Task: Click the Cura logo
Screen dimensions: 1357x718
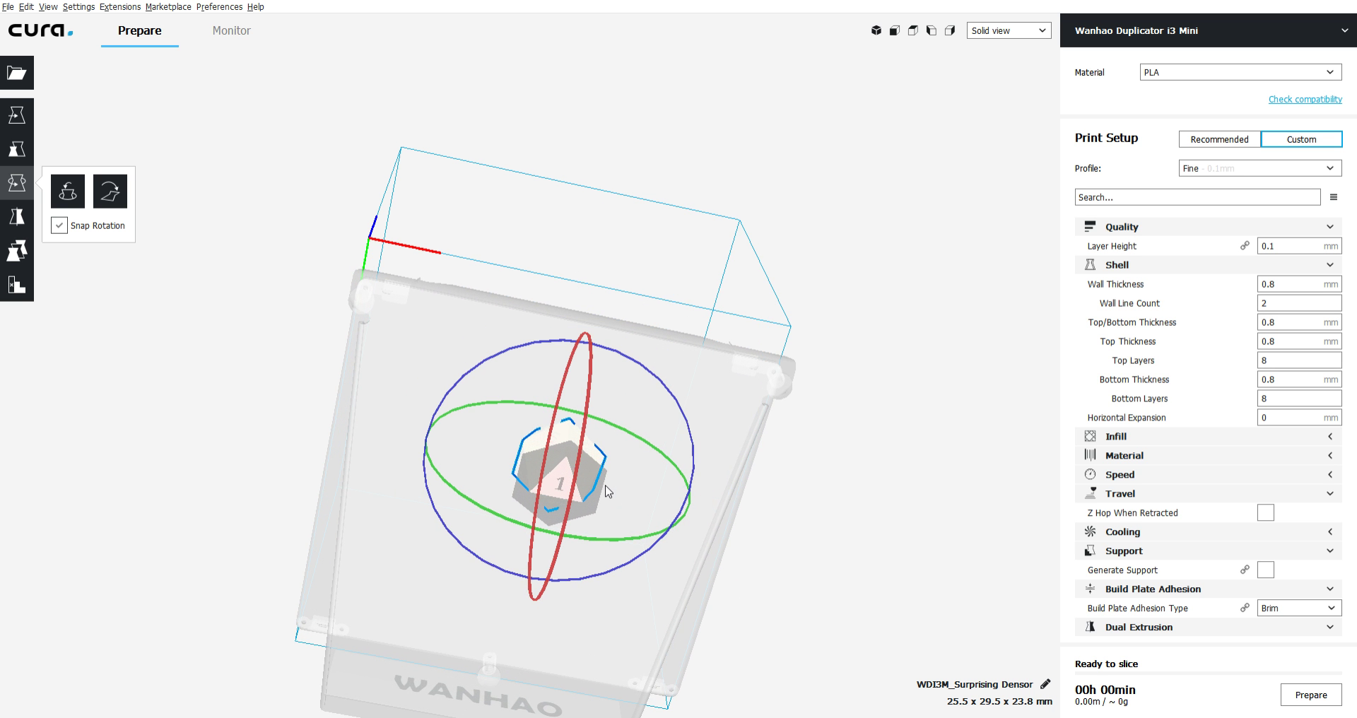Action: 40,30
